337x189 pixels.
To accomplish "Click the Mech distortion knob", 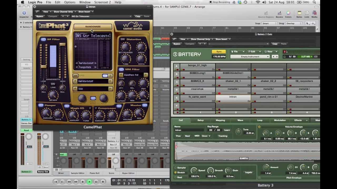I will tap(141, 47).
